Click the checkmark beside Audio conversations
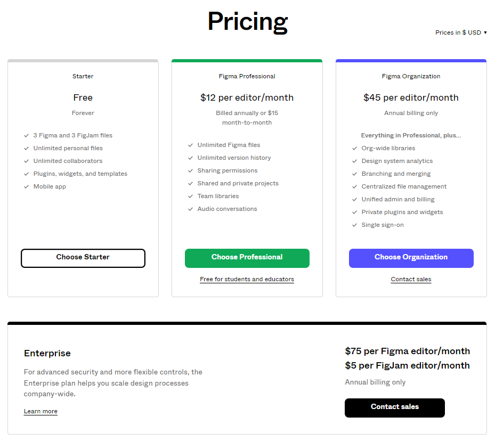495x441 pixels. point(190,209)
